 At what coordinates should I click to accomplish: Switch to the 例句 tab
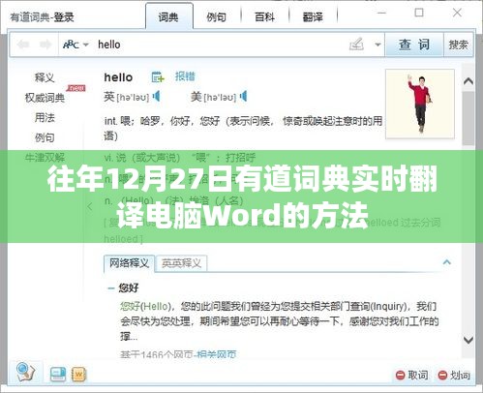(x=216, y=16)
